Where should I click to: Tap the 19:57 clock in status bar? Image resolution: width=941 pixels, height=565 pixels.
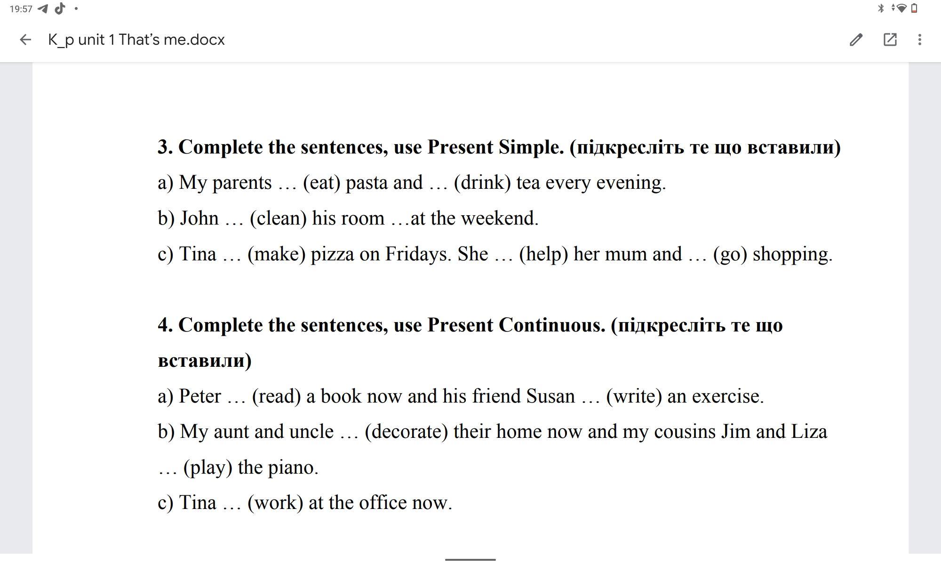21,8
